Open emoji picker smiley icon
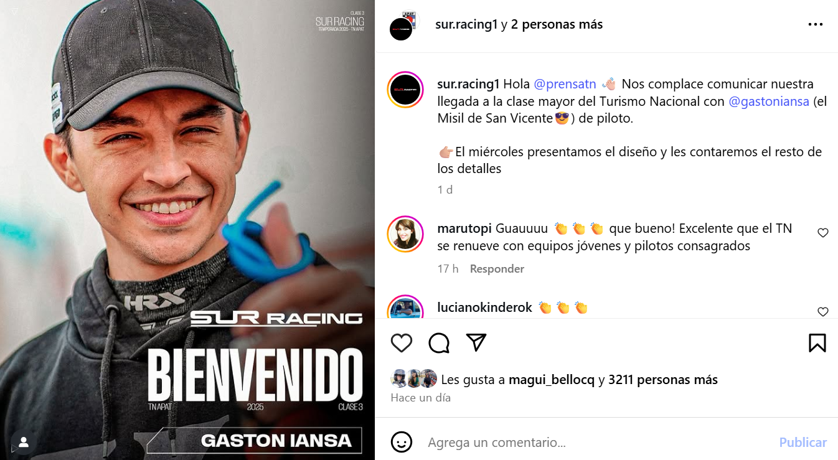The image size is (838, 460). [x=402, y=442]
